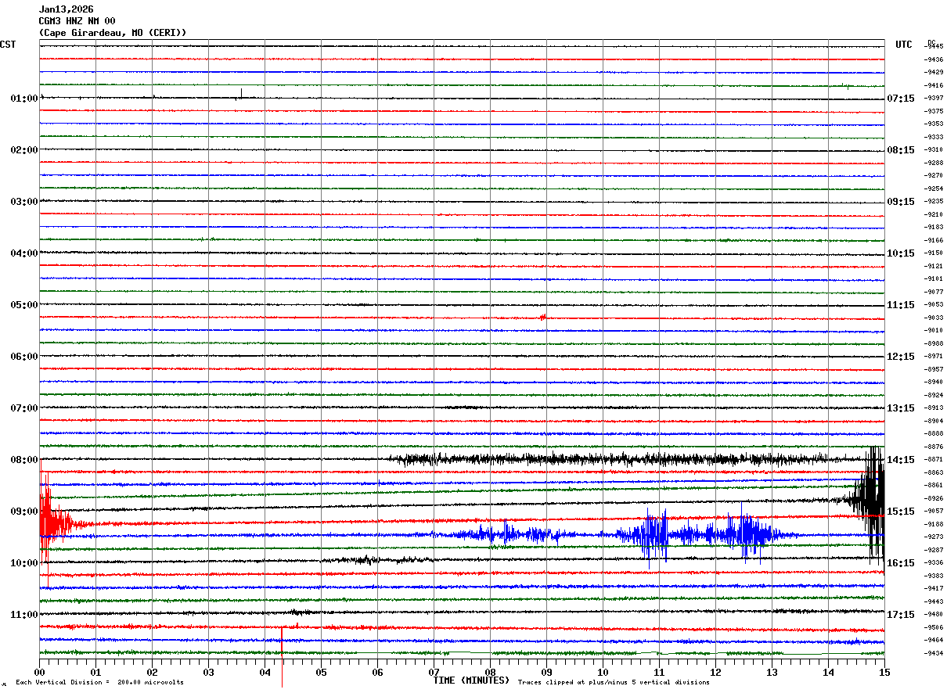Select the 08:15 UTC time label
The image size is (947, 693).
tap(901, 150)
